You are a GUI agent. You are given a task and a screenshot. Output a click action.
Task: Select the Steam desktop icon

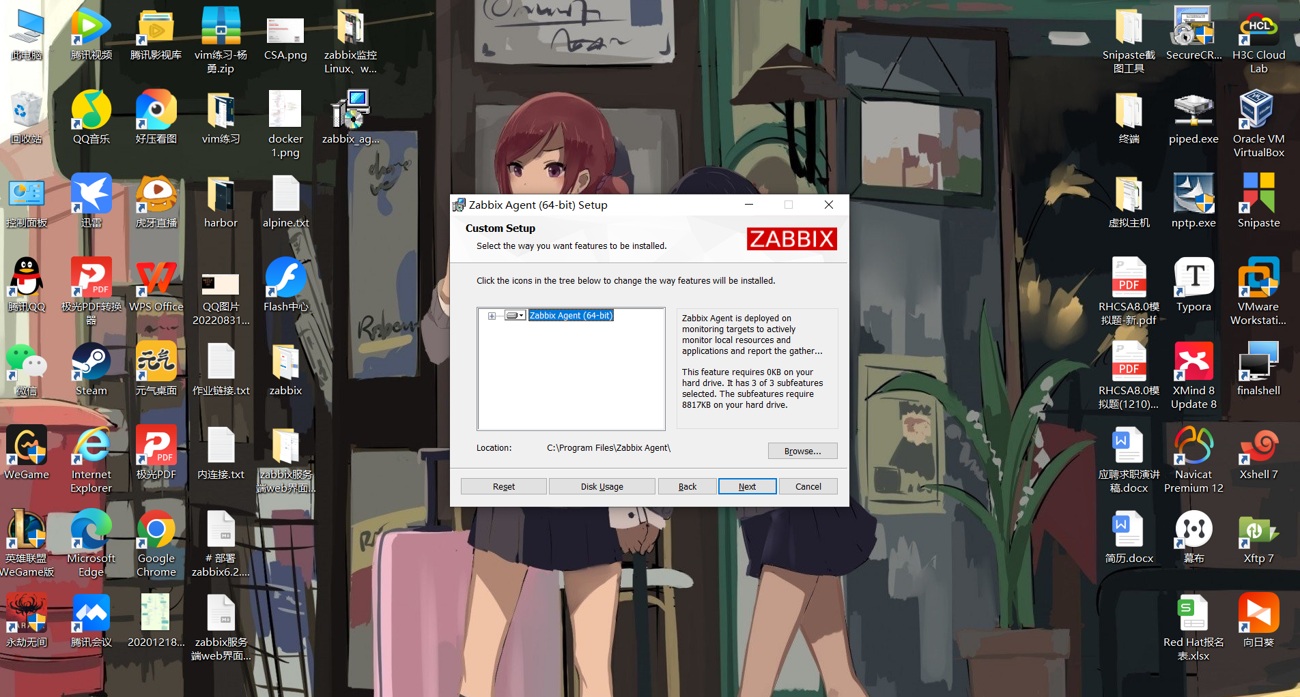pos(91,370)
